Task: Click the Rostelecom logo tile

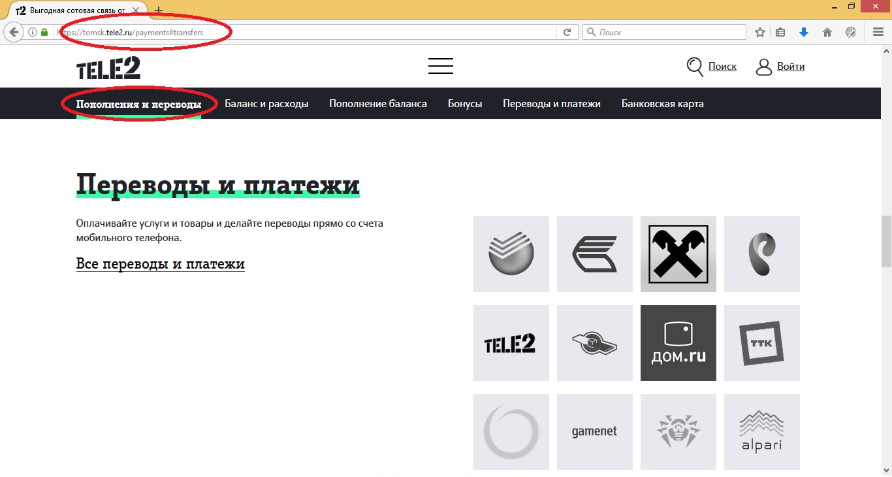Action: 761,254
